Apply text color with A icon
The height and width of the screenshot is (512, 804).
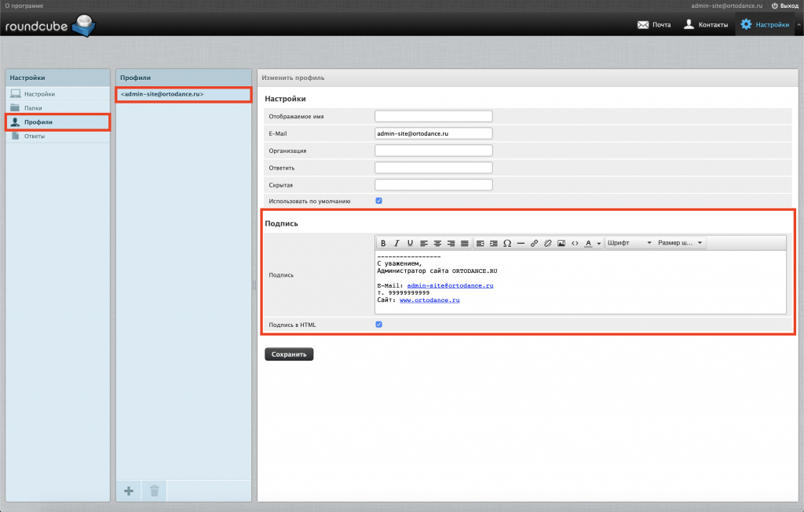point(589,243)
